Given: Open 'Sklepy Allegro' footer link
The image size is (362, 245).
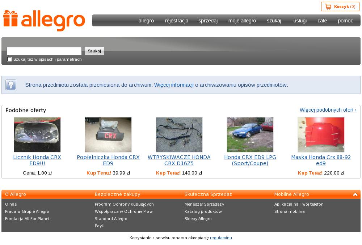Looking at the screenshot, I should [x=198, y=219].
